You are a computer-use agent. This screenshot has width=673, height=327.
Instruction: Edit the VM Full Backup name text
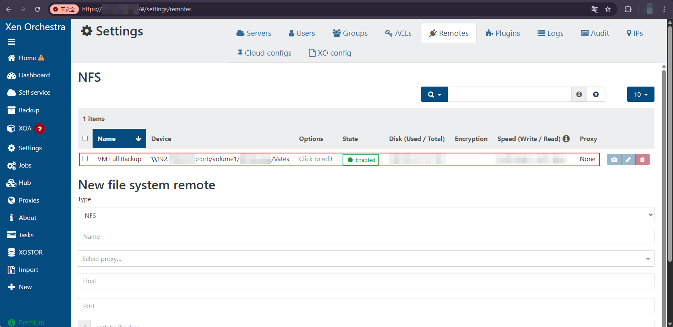(119, 159)
